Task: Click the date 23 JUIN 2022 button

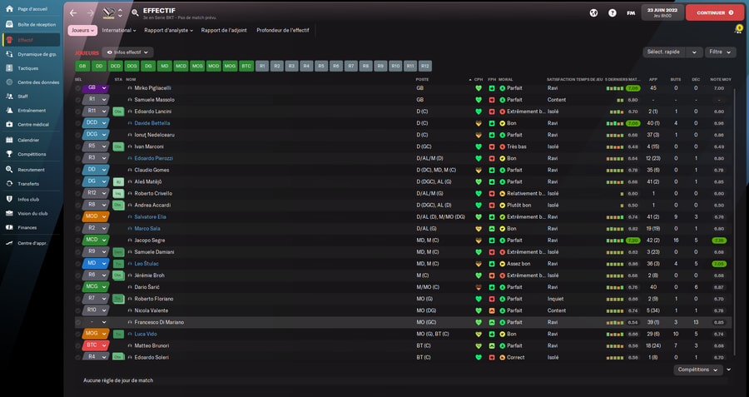Action: coord(662,12)
